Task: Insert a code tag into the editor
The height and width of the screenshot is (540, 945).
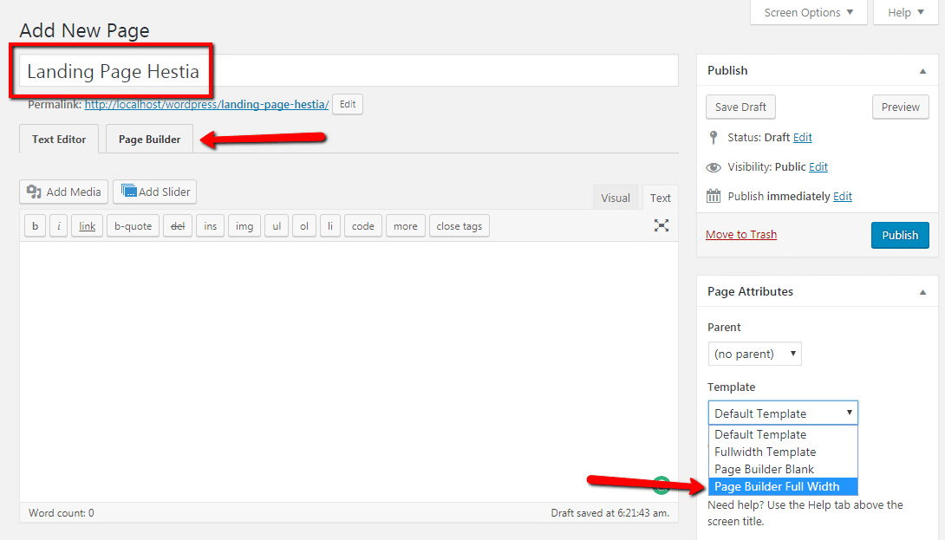Action: (362, 225)
